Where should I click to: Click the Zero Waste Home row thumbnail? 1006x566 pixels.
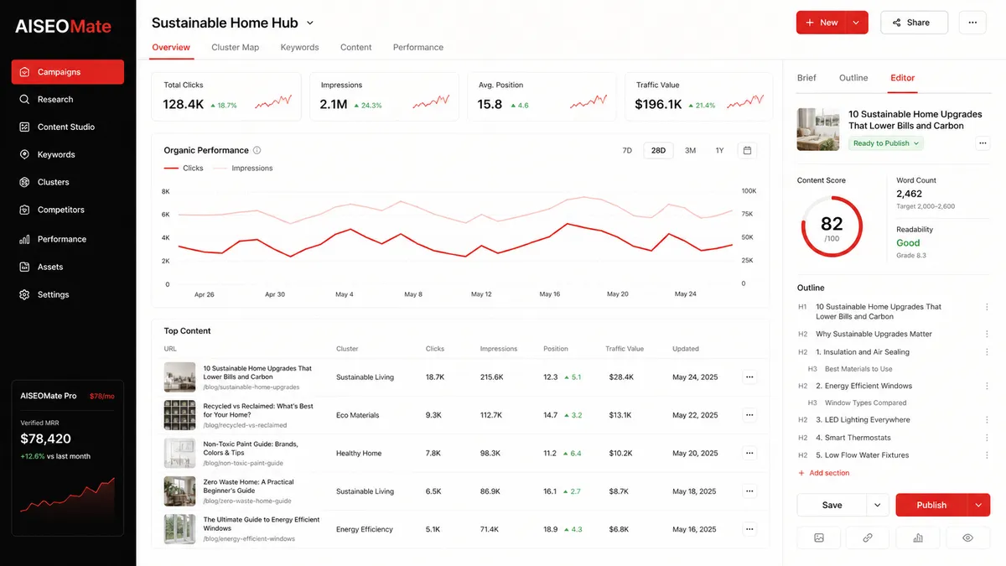[179, 491]
